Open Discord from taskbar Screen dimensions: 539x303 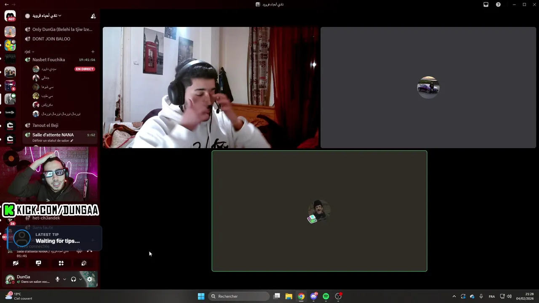tap(314, 296)
